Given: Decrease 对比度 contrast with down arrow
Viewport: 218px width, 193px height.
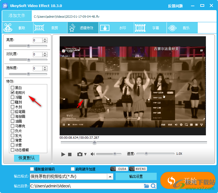Looking at the screenshot, I should (45, 56).
